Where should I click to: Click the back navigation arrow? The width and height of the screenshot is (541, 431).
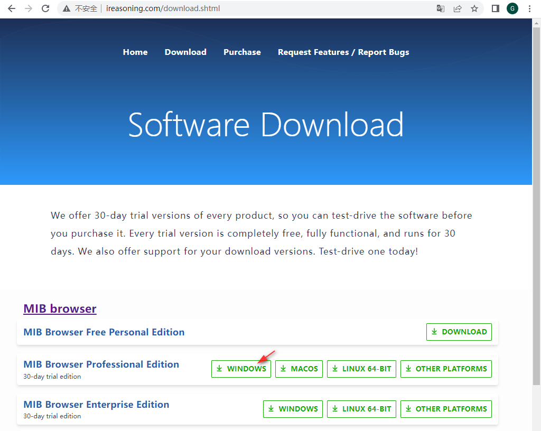click(12, 8)
